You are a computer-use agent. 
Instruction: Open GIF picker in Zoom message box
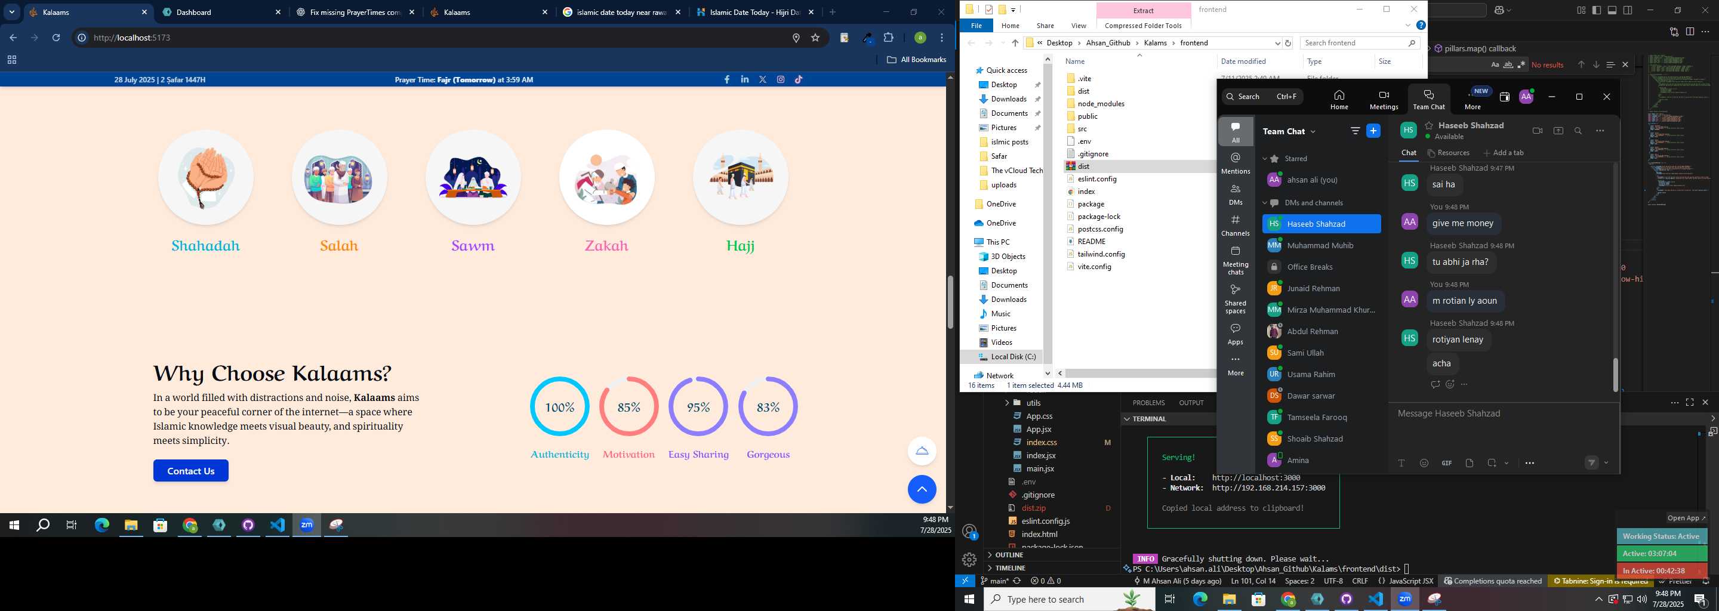click(x=1447, y=463)
